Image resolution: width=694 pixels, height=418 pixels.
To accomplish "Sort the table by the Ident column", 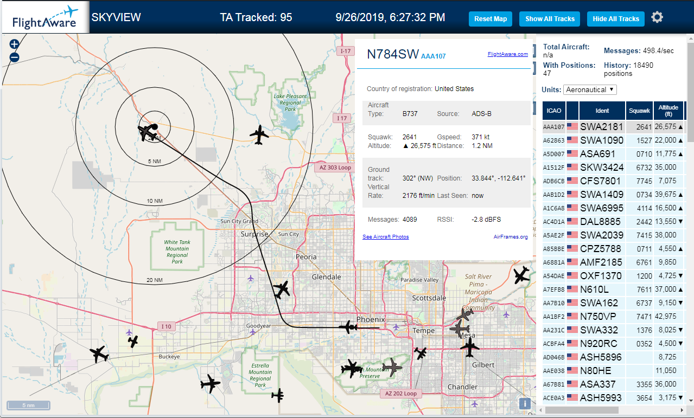I will [602, 111].
